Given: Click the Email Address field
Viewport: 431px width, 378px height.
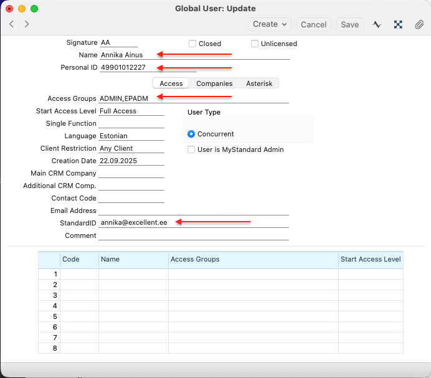Looking at the screenshot, I should [193, 210].
